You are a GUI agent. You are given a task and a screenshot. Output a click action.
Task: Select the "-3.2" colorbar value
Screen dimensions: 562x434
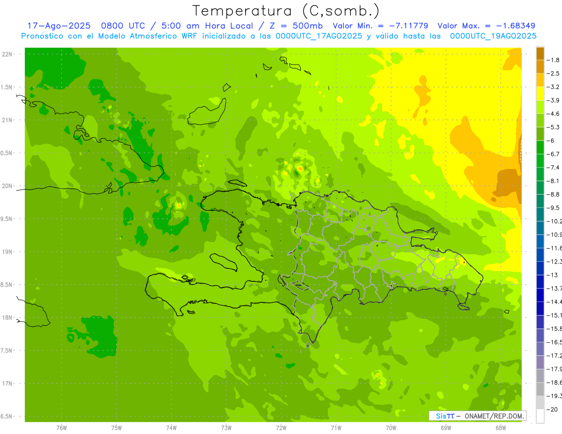tap(554, 87)
